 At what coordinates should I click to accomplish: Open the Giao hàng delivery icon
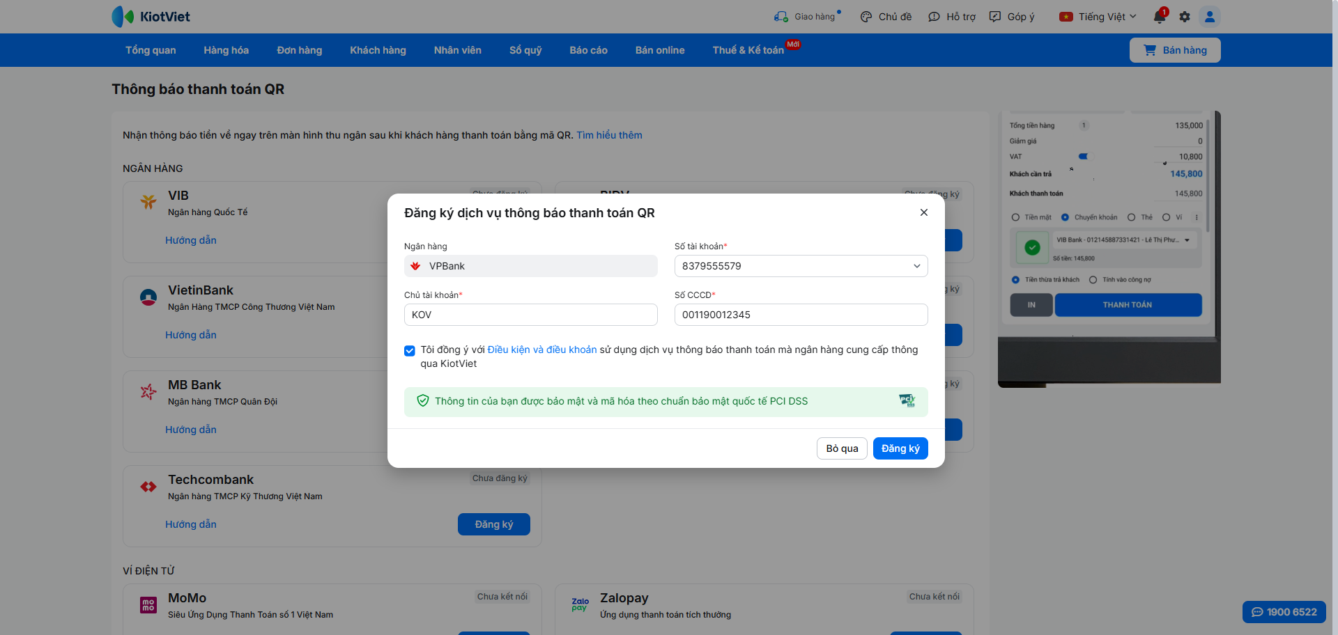click(780, 17)
